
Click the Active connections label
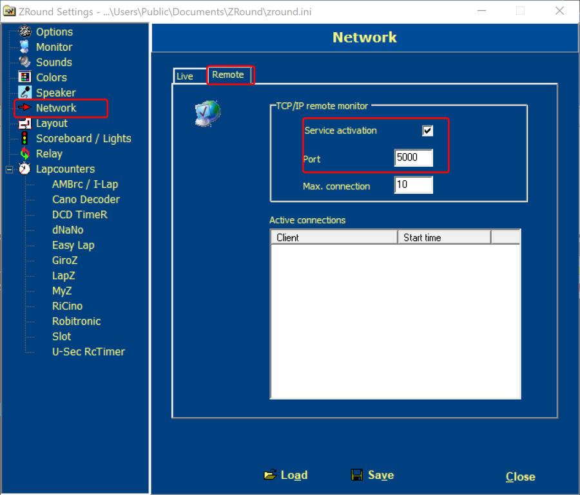click(x=307, y=220)
